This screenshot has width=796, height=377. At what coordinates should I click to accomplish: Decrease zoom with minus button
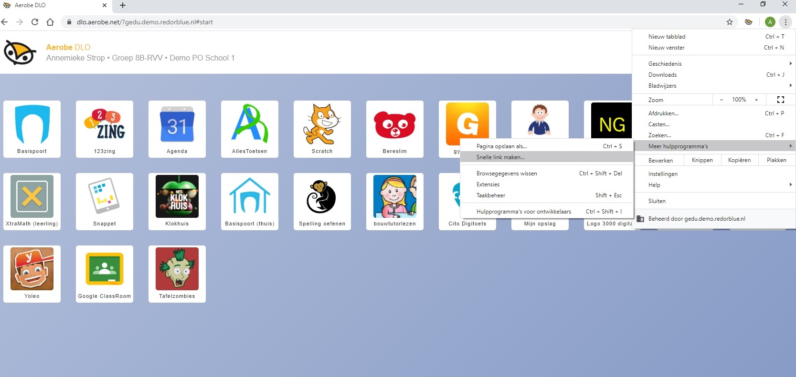pos(722,100)
